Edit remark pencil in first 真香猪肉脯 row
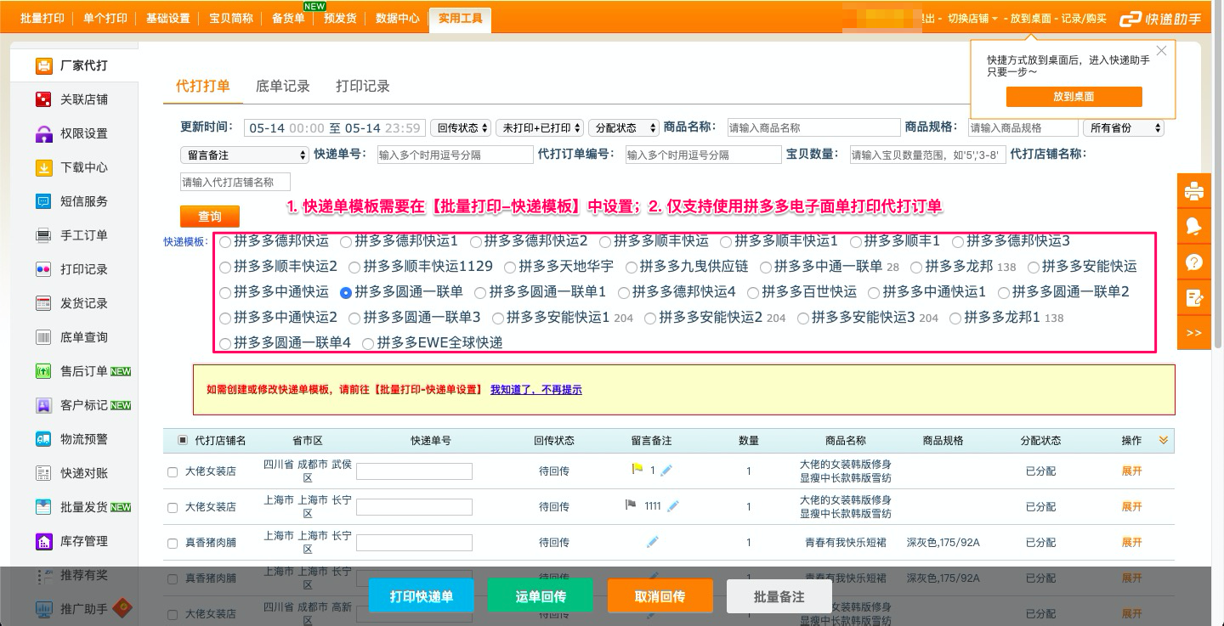This screenshot has height=626, width=1224. pos(652,542)
